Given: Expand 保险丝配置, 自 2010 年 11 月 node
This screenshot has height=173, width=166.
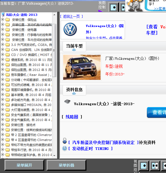Looking at the screenshot, I should tap(2, 65).
